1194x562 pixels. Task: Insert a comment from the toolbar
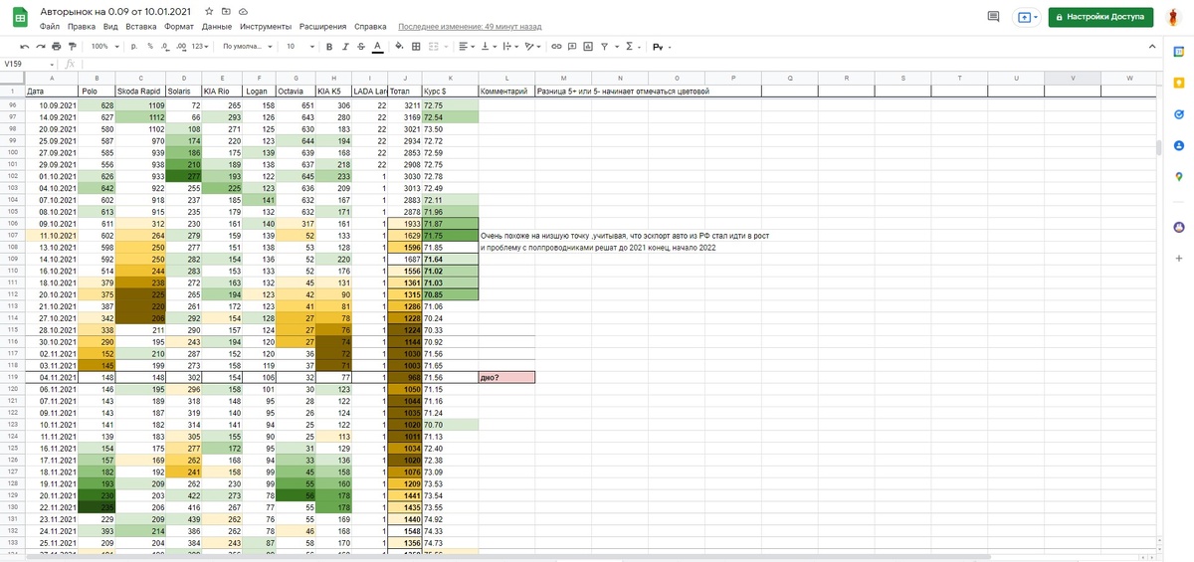point(571,46)
